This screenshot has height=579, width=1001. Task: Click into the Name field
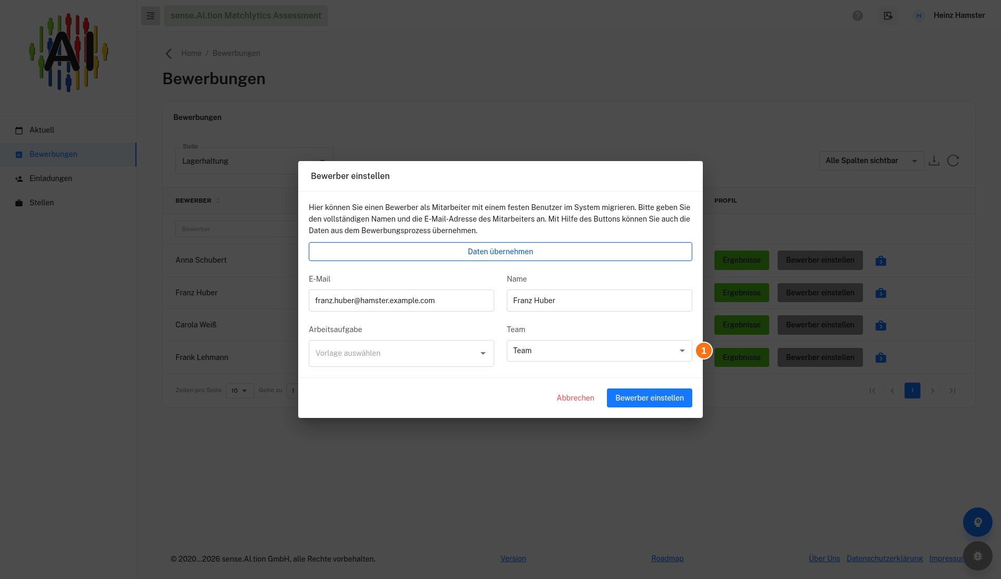point(600,301)
